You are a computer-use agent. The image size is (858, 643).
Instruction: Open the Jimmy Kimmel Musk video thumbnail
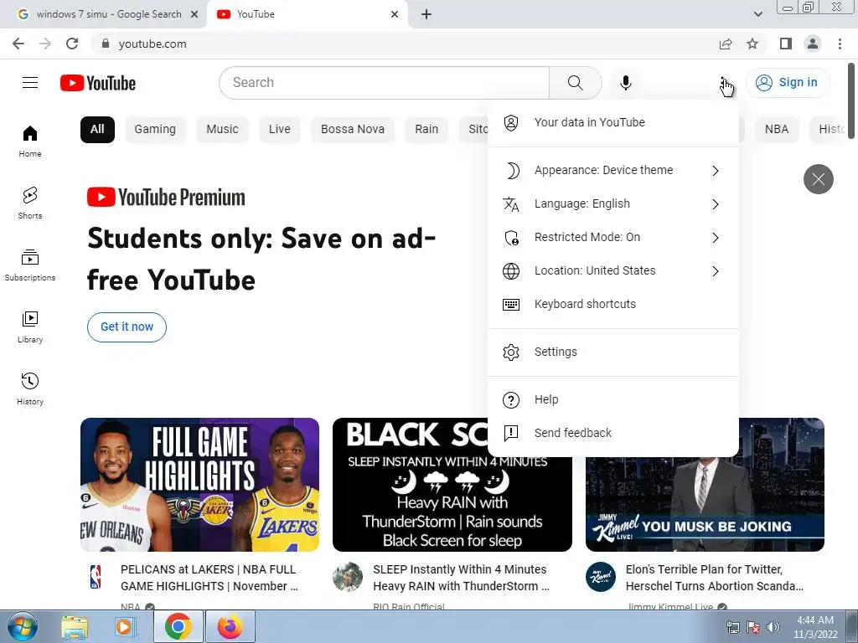coord(705,504)
